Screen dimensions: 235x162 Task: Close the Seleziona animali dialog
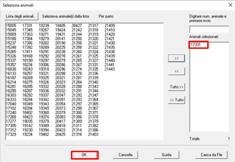pos(230,5)
